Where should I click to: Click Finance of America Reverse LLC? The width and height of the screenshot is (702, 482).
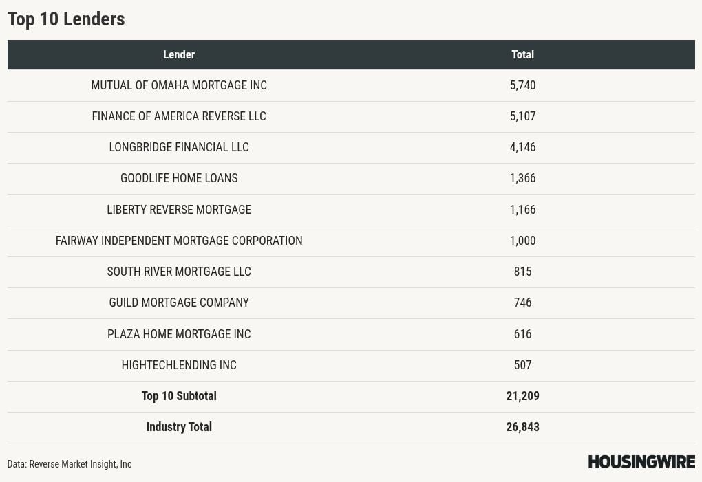[179, 116]
